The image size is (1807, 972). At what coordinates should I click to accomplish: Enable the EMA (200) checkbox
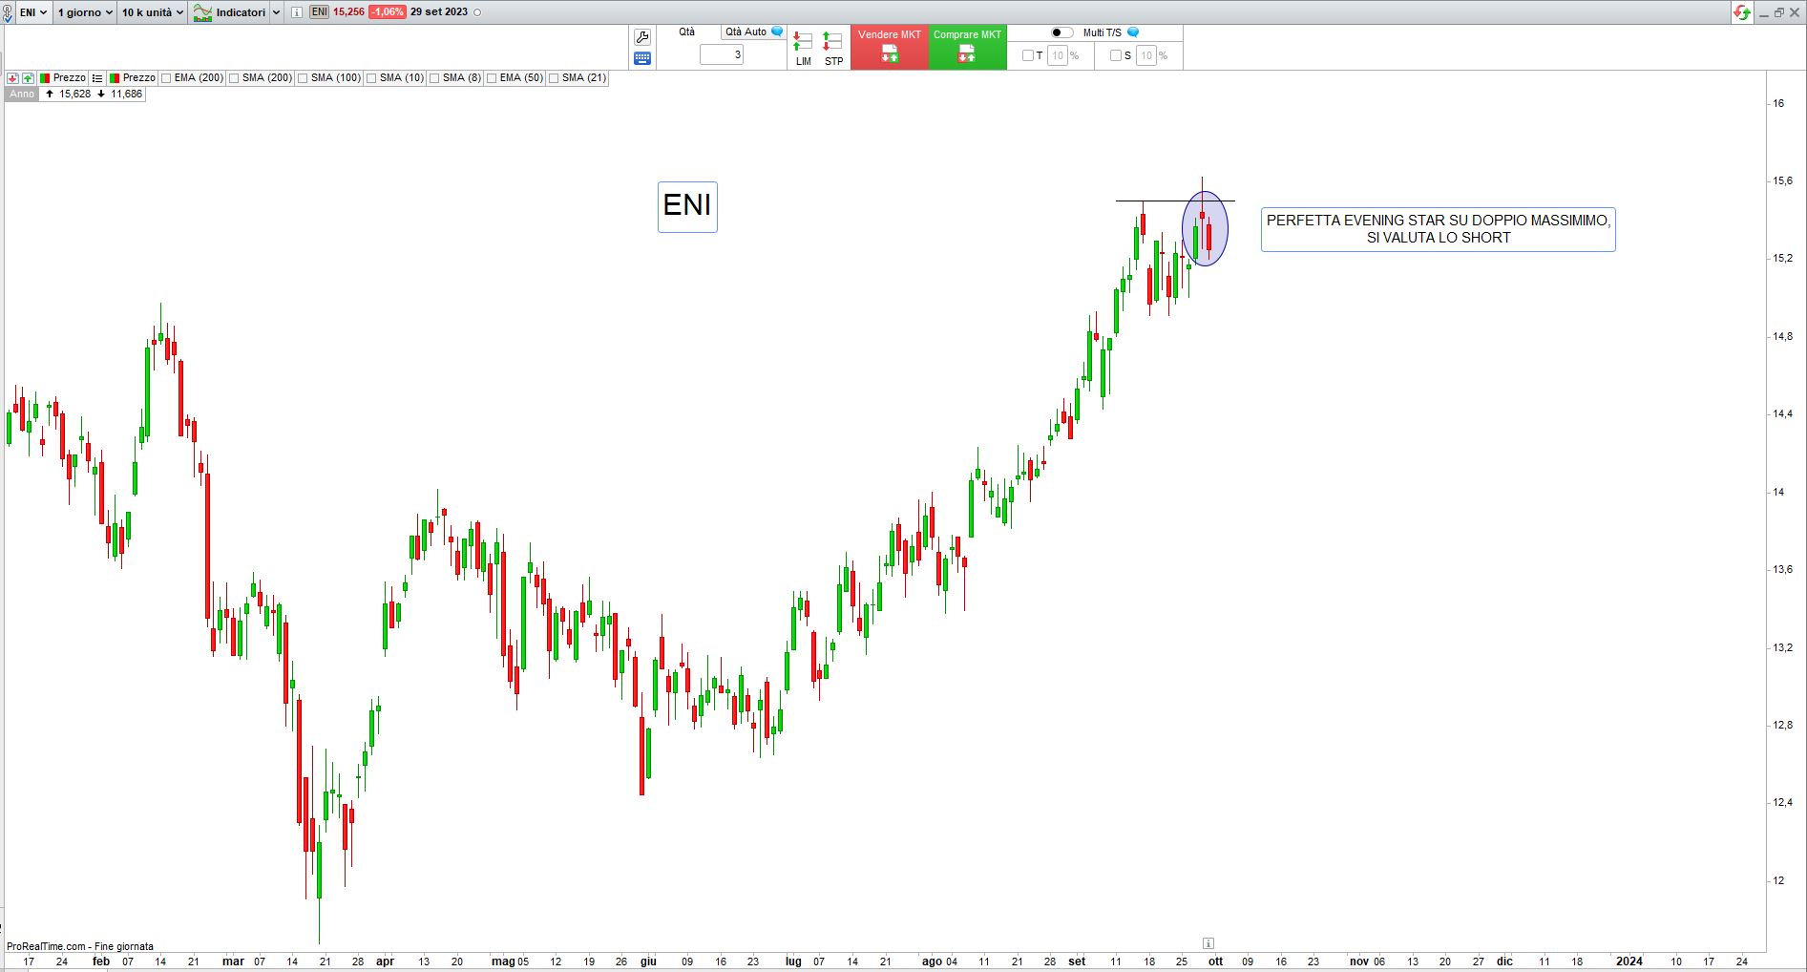pyautogui.click(x=167, y=78)
